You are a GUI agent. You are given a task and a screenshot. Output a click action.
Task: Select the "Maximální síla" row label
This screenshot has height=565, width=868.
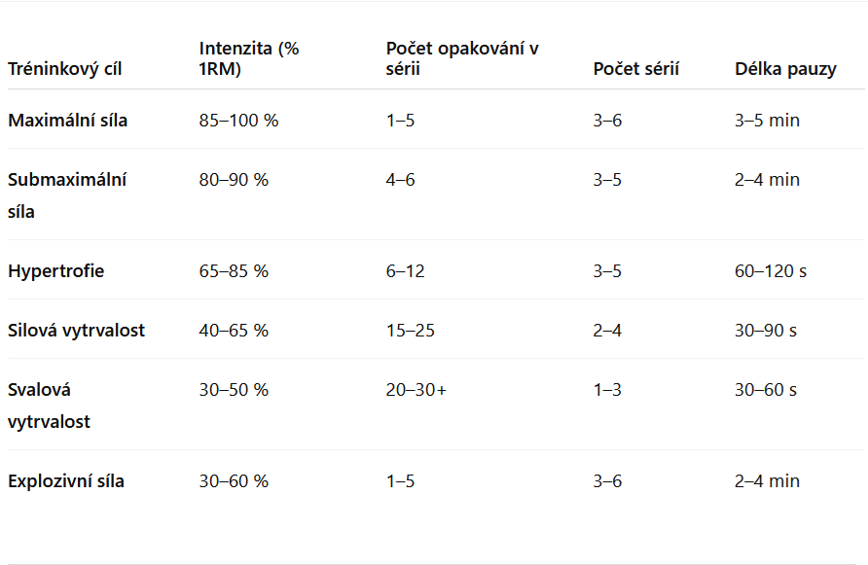click(x=67, y=121)
